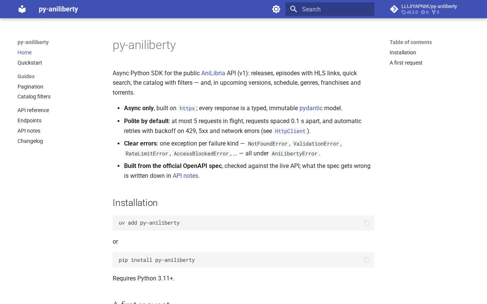Click the 'AniLibertyError' code text
The image size is (487, 304).
point(294,154)
